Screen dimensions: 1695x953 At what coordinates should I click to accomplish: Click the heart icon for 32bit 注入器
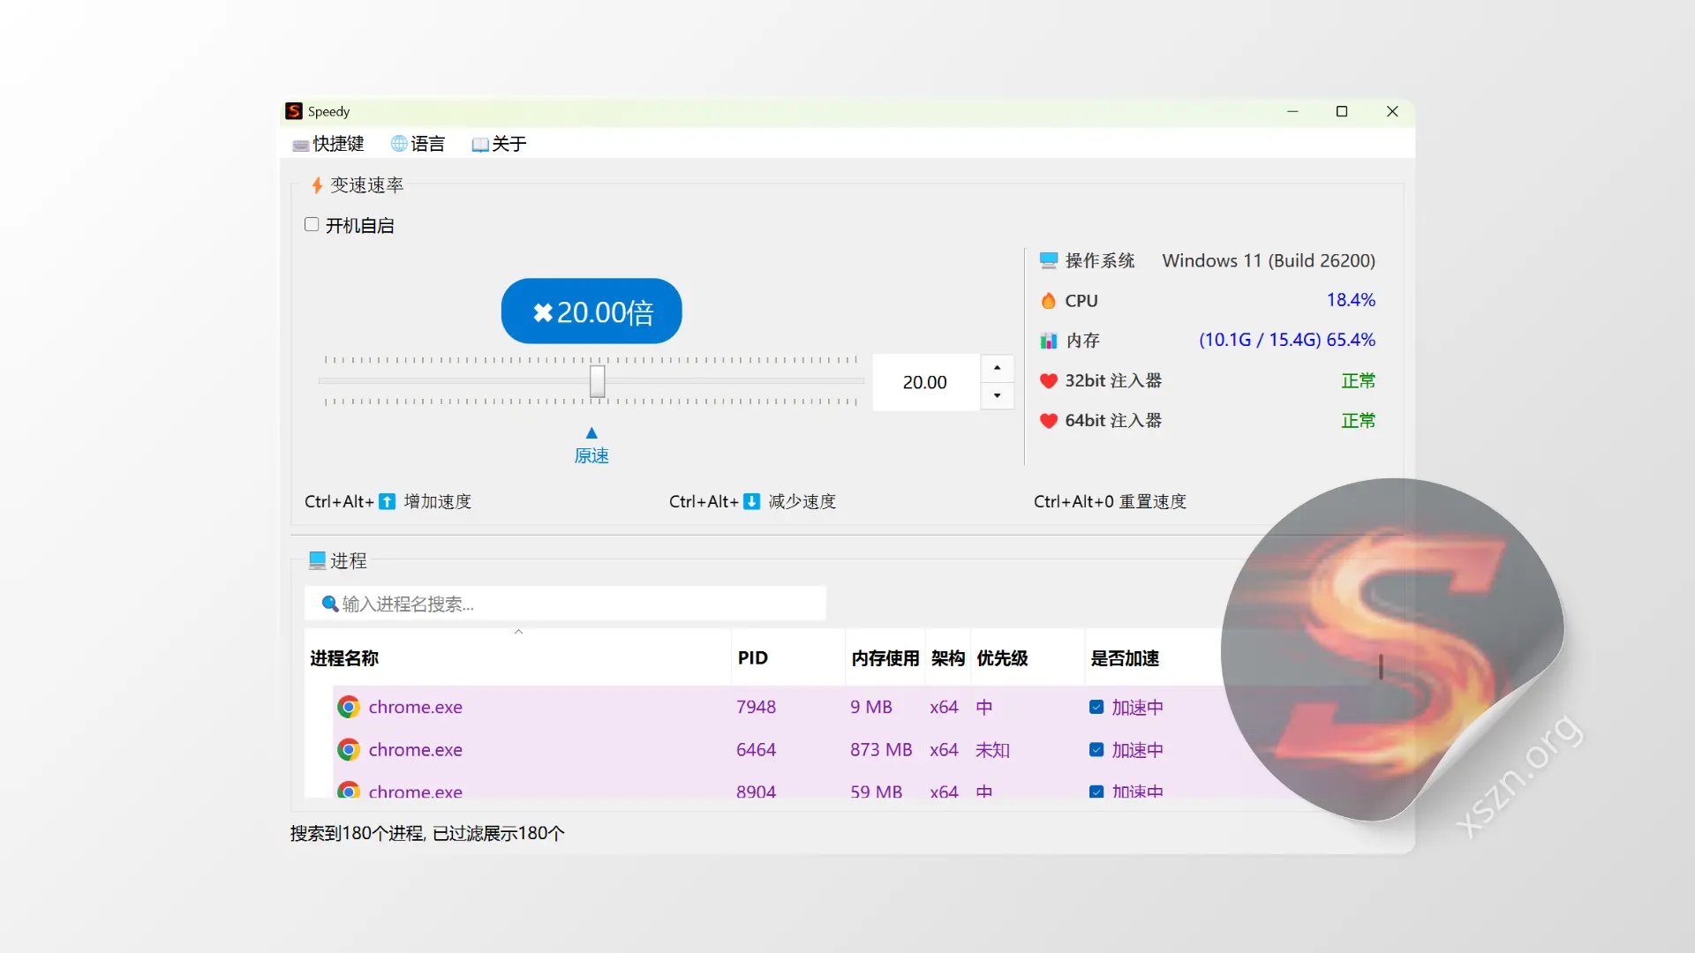coord(1048,380)
